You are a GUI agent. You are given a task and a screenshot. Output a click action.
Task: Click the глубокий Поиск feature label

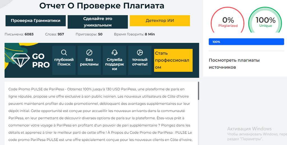click(x=64, y=62)
